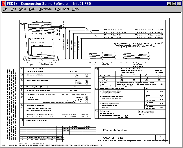This screenshot has width=183, height=148.
Task: Expand the Document menu
Action: tap(62, 9)
